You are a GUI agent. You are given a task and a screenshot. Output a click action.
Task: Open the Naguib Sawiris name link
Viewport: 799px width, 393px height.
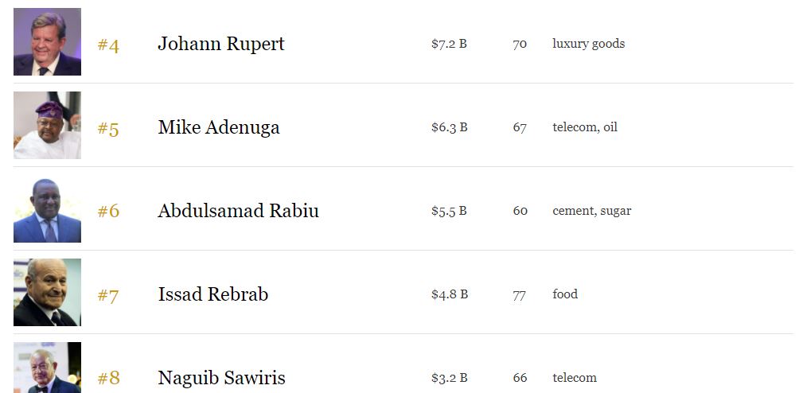(x=221, y=378)
